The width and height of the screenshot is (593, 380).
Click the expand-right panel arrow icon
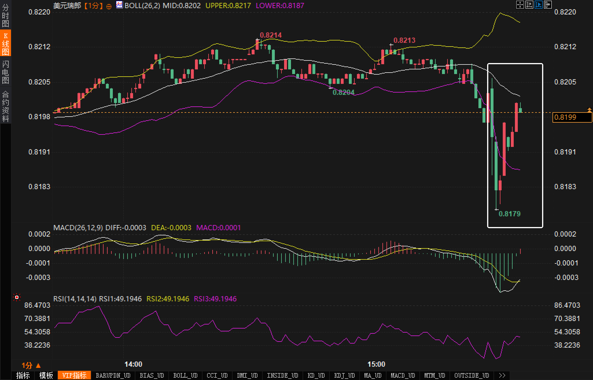click(548, 5)
